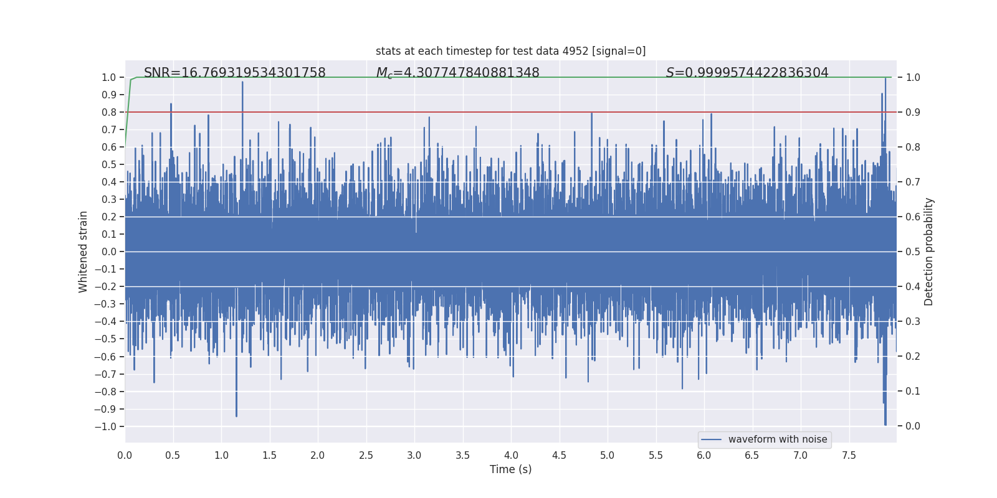Click the SNR=16.769 annotation text
Viewport: 997px width, 498px height.
tap(234, 73)
